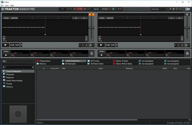Screen dimensions: 192x125
Task: Select deck D letter badge
Action: point(187,54)
